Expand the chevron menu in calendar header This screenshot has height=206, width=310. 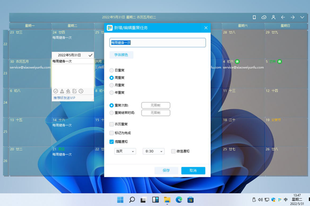(x=303, y=18)
